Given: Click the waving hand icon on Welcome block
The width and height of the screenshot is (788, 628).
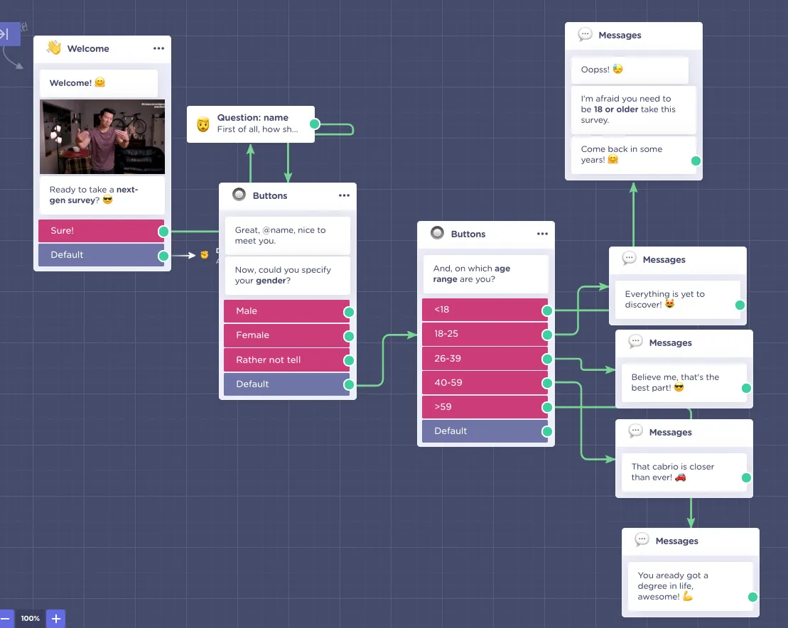Looking at the screenshot, I should (x=54, y=48).
